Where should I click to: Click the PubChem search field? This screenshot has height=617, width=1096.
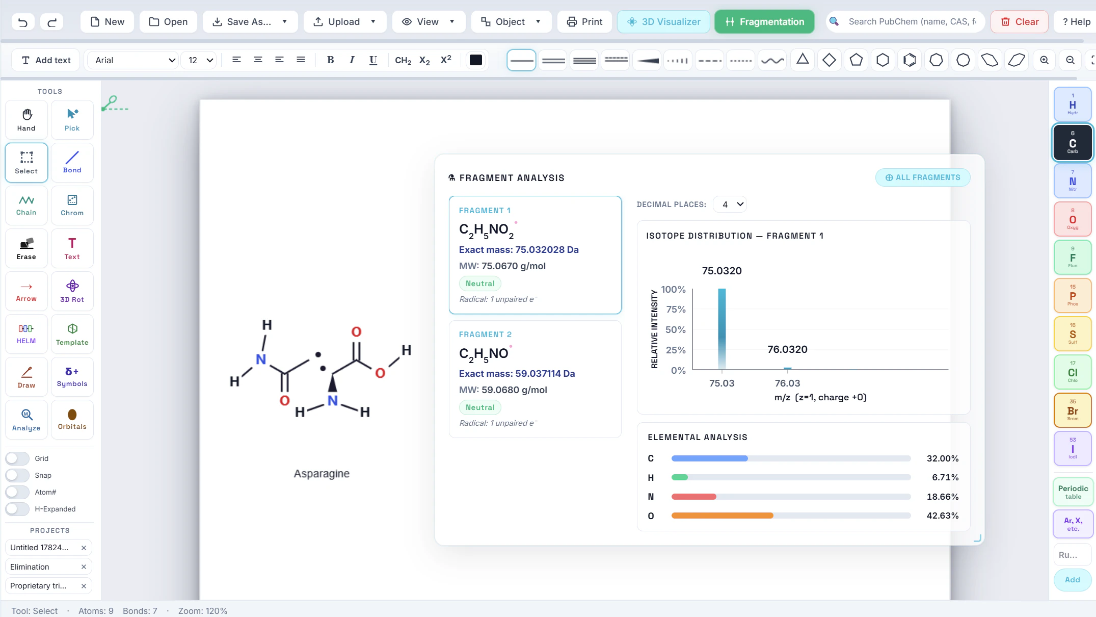point(912,22)
